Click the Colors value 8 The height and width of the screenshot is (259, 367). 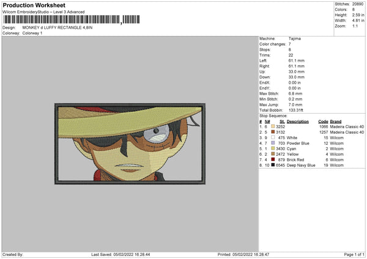click(x=354, y=10)
